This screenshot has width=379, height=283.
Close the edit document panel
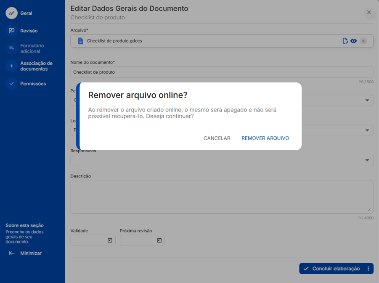[x=369, y=13]
